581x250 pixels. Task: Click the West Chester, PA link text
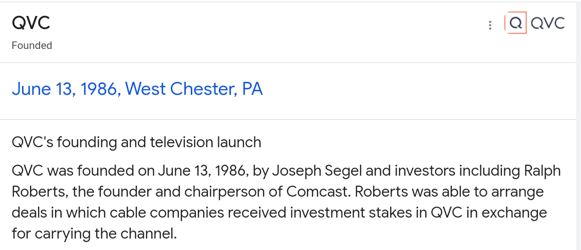(194, 89)
